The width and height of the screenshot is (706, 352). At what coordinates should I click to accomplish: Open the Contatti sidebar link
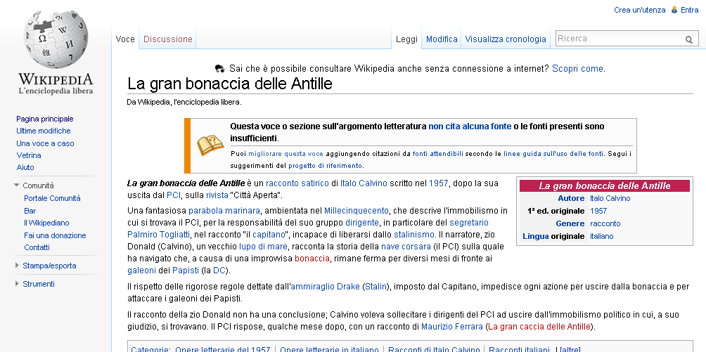37,247
